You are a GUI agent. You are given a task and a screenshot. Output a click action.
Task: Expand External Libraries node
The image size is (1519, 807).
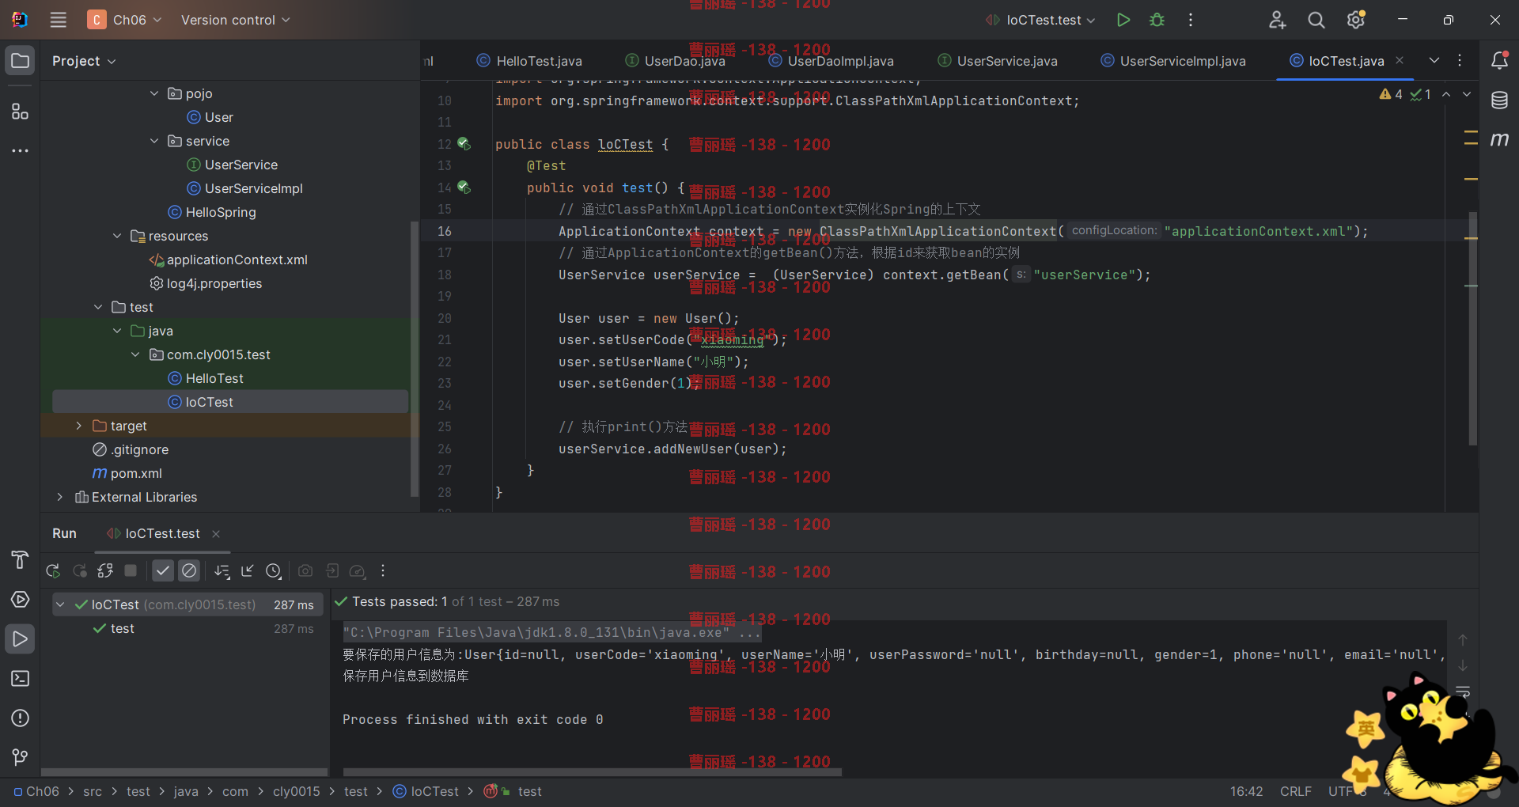pyautogui.click(x=59, y=497)
